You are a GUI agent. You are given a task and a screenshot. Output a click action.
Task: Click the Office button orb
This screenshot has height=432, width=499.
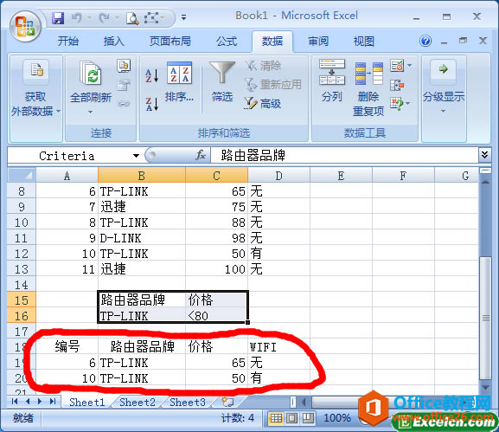tap(25, 26)
